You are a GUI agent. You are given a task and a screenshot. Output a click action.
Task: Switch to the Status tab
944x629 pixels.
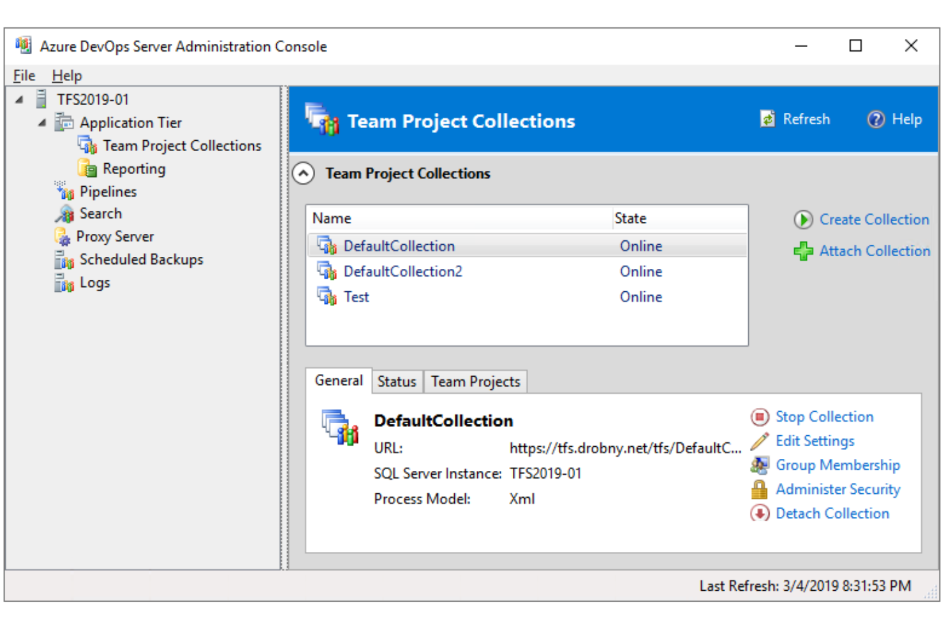point(397,382)
